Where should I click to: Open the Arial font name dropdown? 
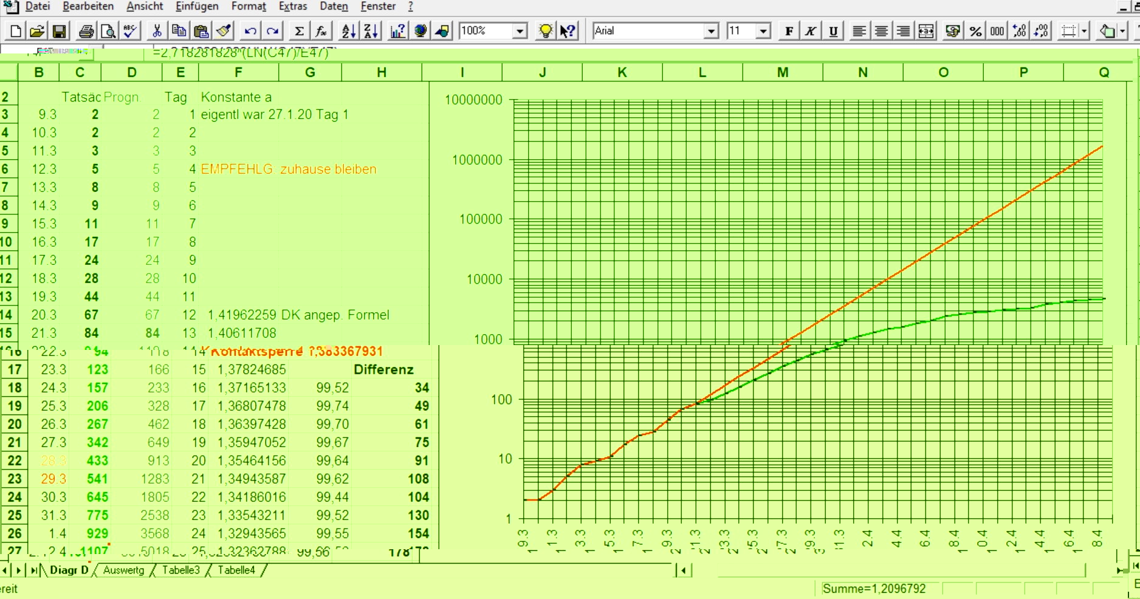711,31
